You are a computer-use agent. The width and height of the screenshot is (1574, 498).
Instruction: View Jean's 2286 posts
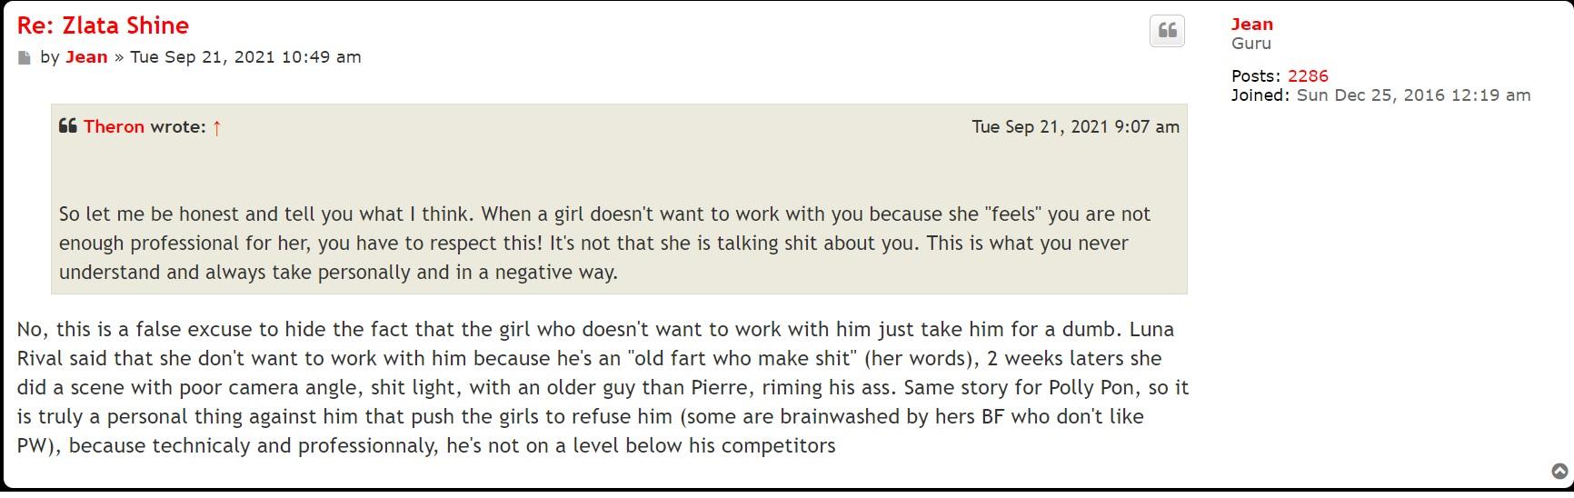(x=1308, y=76)
